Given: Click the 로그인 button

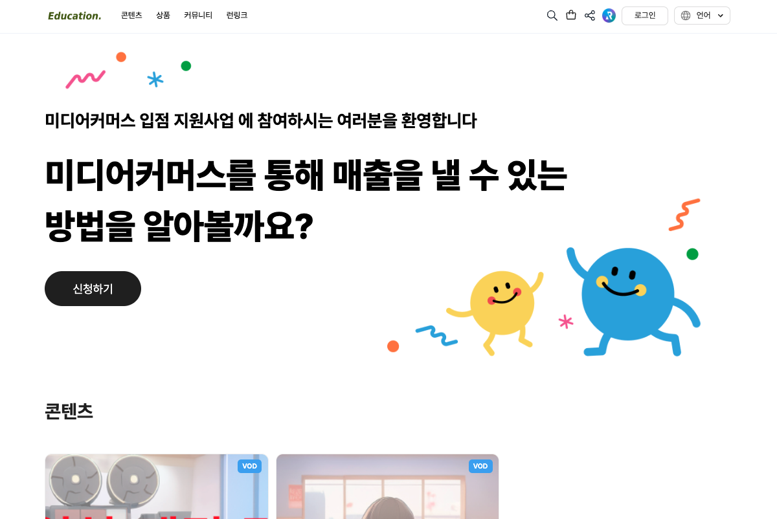Looking at the screenshot, I should tap(645, 16).
